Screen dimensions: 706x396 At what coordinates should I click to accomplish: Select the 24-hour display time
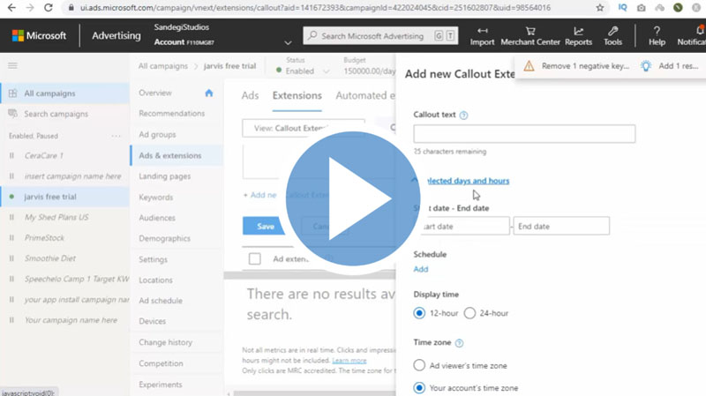tap(469, 313)
